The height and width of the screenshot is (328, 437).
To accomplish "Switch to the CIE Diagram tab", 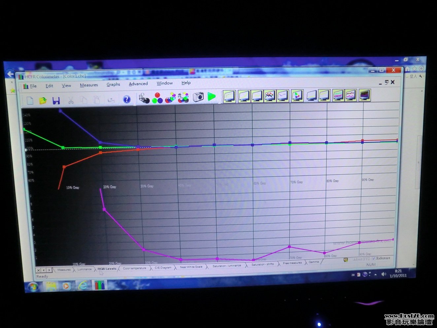I will 163,268.
